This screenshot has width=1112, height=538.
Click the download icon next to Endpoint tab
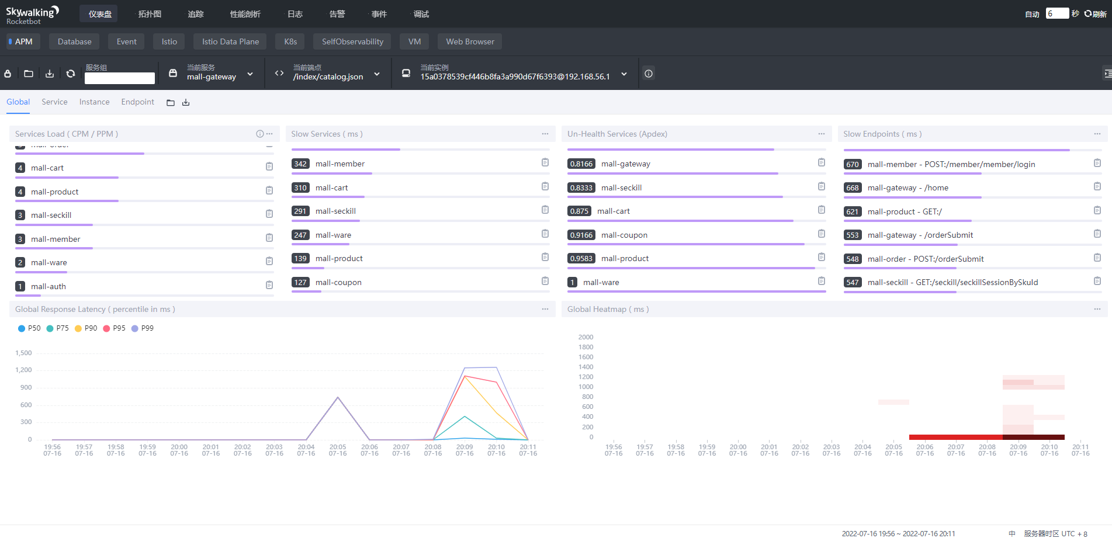pyautogui.click(x=186, y=103)
